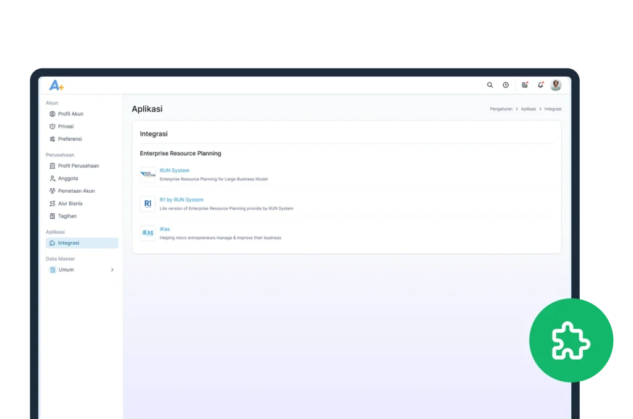Screen dimensions: 633x419
Task: Open the user avatar menu
Action: pos(556,85)
